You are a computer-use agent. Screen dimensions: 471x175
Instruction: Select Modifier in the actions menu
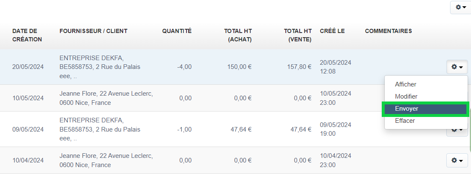[406, 96]
